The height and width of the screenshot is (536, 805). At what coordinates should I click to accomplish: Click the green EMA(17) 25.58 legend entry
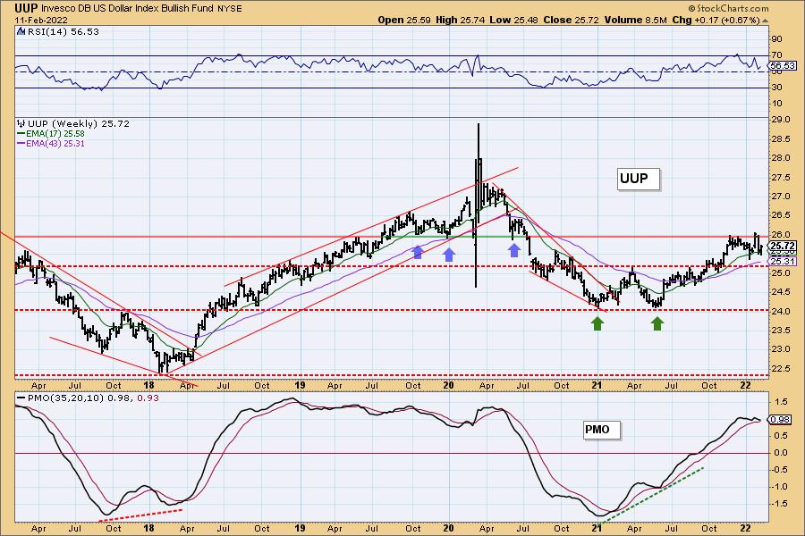click(x=51, y=133)
